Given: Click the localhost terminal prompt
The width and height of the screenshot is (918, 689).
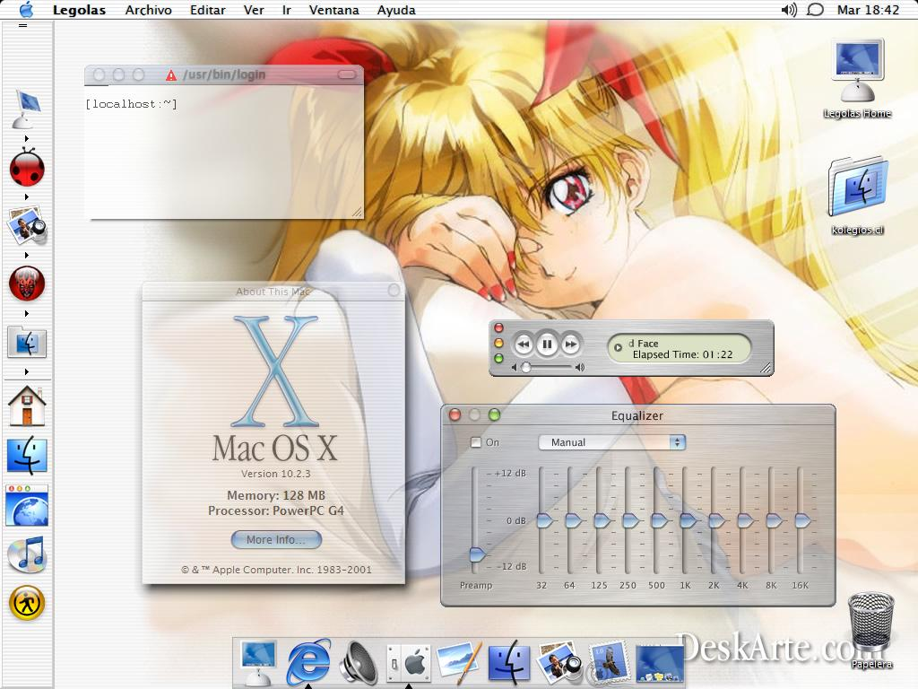Looking at the screenshot, I should [x=131, y=104].
